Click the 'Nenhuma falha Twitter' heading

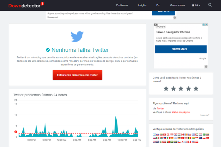[x=80, y=50]
